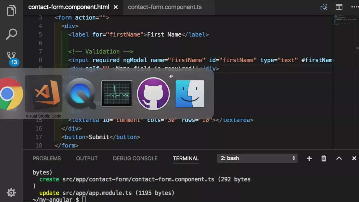359x202 pixels.
Task: Close the terminal panel
Action: pos(354,159)
